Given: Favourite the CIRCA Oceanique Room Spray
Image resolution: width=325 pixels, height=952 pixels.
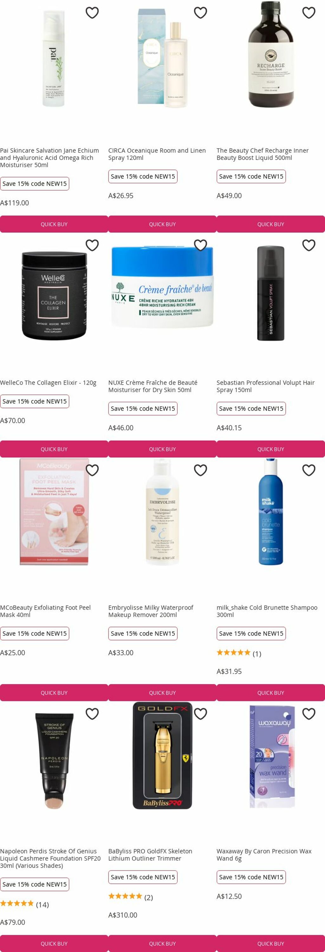Looking at the screenshot, I should point(200,13).
